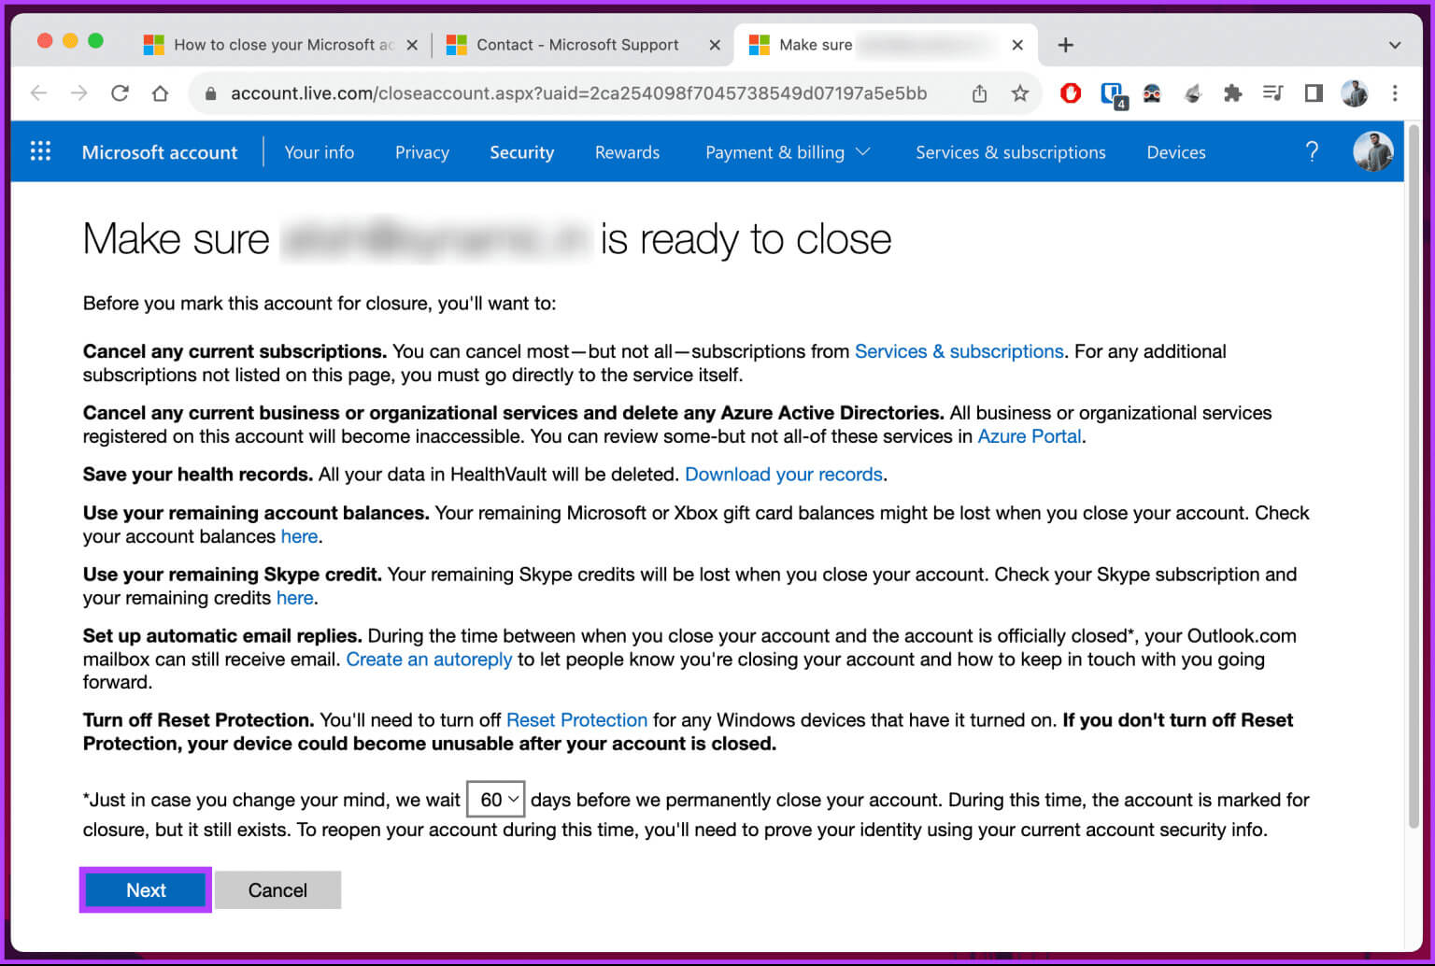Click 'here' link for account balances
1435x966 pixels.
[300, 536]
